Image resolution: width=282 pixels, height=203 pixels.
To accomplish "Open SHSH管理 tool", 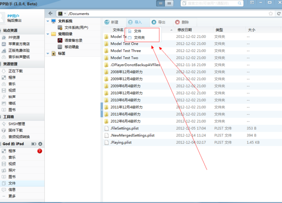I will tap(17, 124).
